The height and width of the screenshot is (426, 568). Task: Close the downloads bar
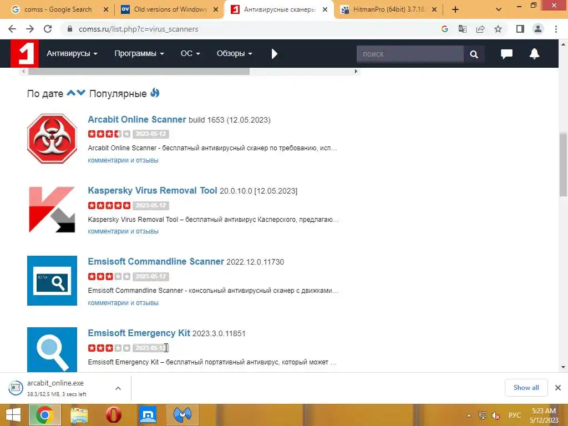[x=558, y=388]
